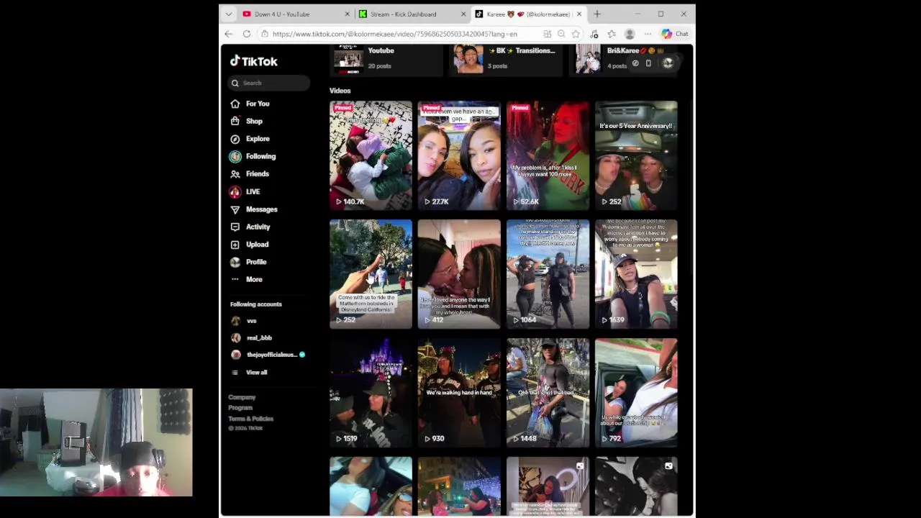Go back using the browser back arrow
This screenshot has width=921, height=518.
coord(229,34)
